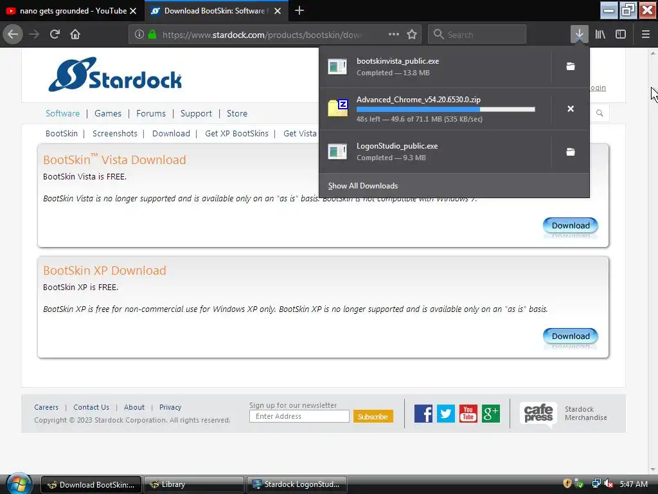Screen dimensions: 658x494
Task: Open the Support navigation item
Action: (196, 113)
